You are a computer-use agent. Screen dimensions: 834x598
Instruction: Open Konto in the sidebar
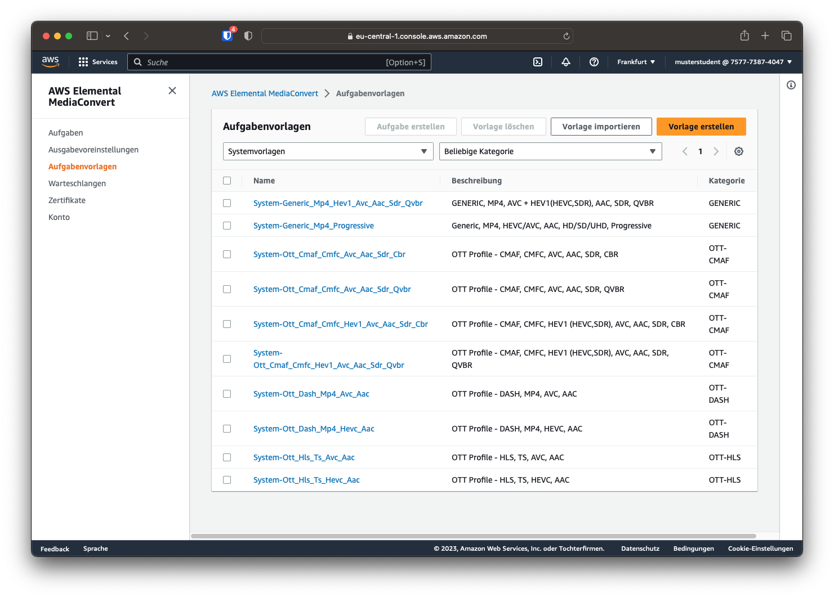click(x=59, y=217)
